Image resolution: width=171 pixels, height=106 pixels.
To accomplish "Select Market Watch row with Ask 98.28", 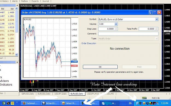I will coord(7,50).
